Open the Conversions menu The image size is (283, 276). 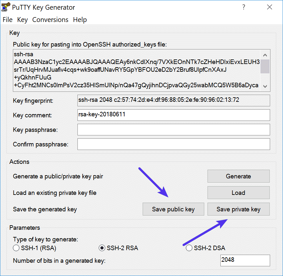50,20
